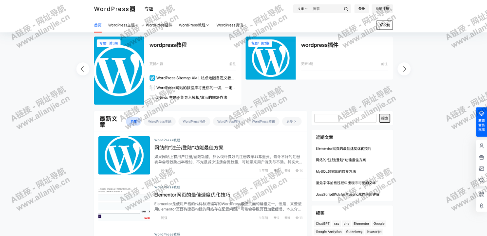
Task: Click the dns tag
Action: pos(346,223)
